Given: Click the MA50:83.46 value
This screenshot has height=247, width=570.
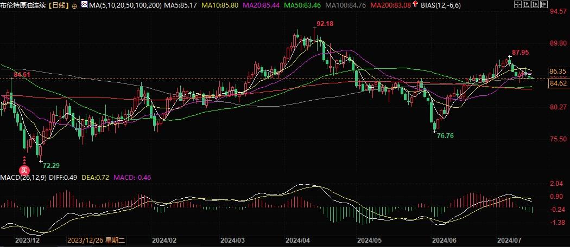Looking at the screenshot, I should point(302,5).
